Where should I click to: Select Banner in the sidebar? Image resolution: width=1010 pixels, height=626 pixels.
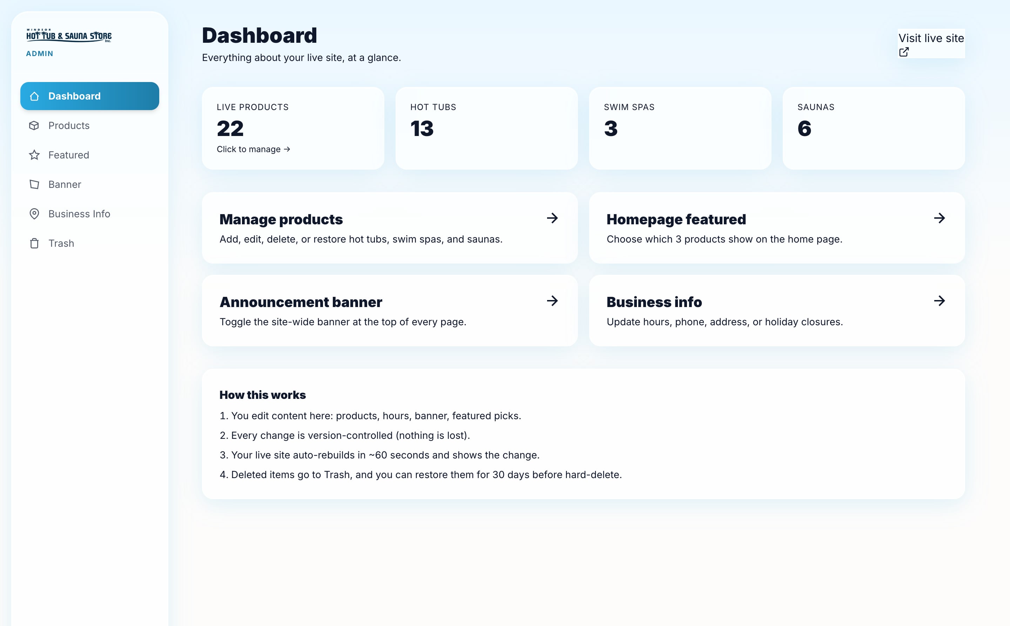89,184
